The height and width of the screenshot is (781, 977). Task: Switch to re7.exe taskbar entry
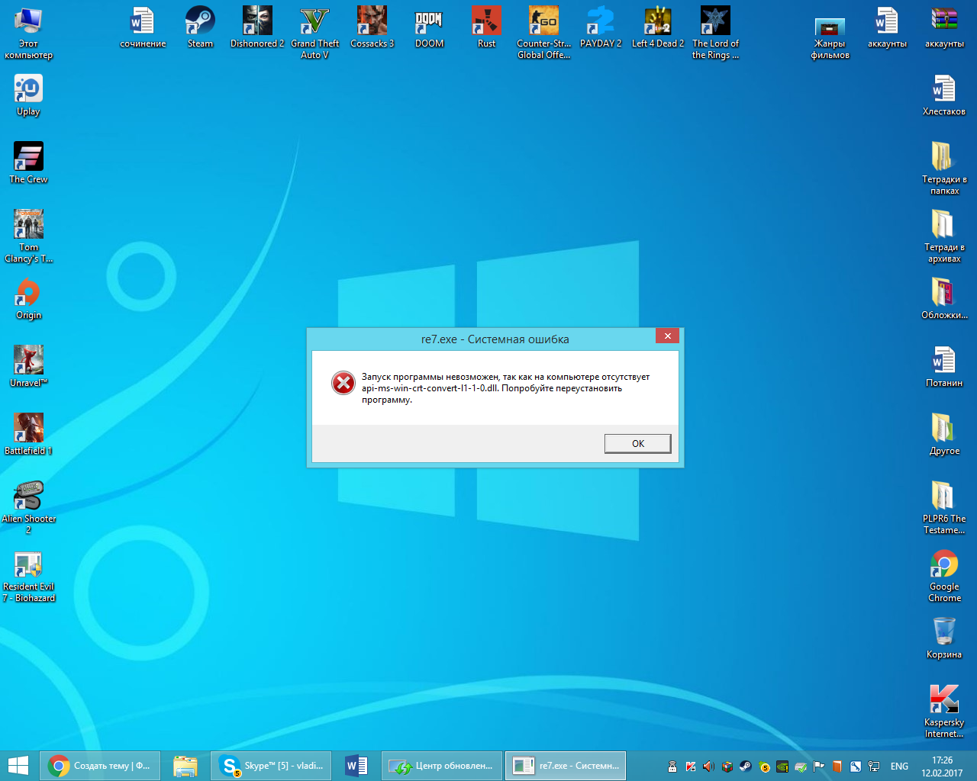point(566,766)
